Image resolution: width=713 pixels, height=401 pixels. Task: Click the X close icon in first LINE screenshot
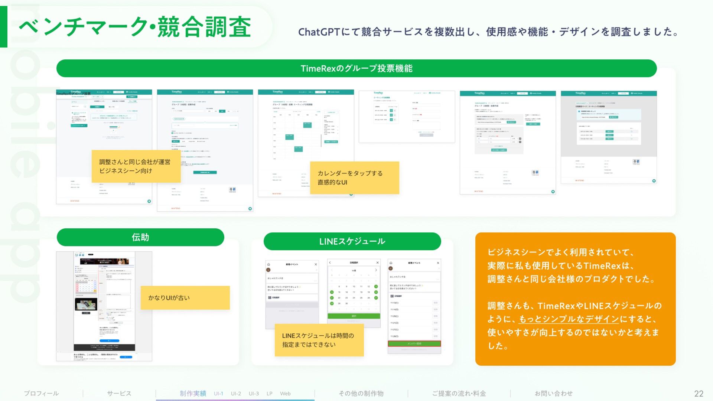[316, 264]
